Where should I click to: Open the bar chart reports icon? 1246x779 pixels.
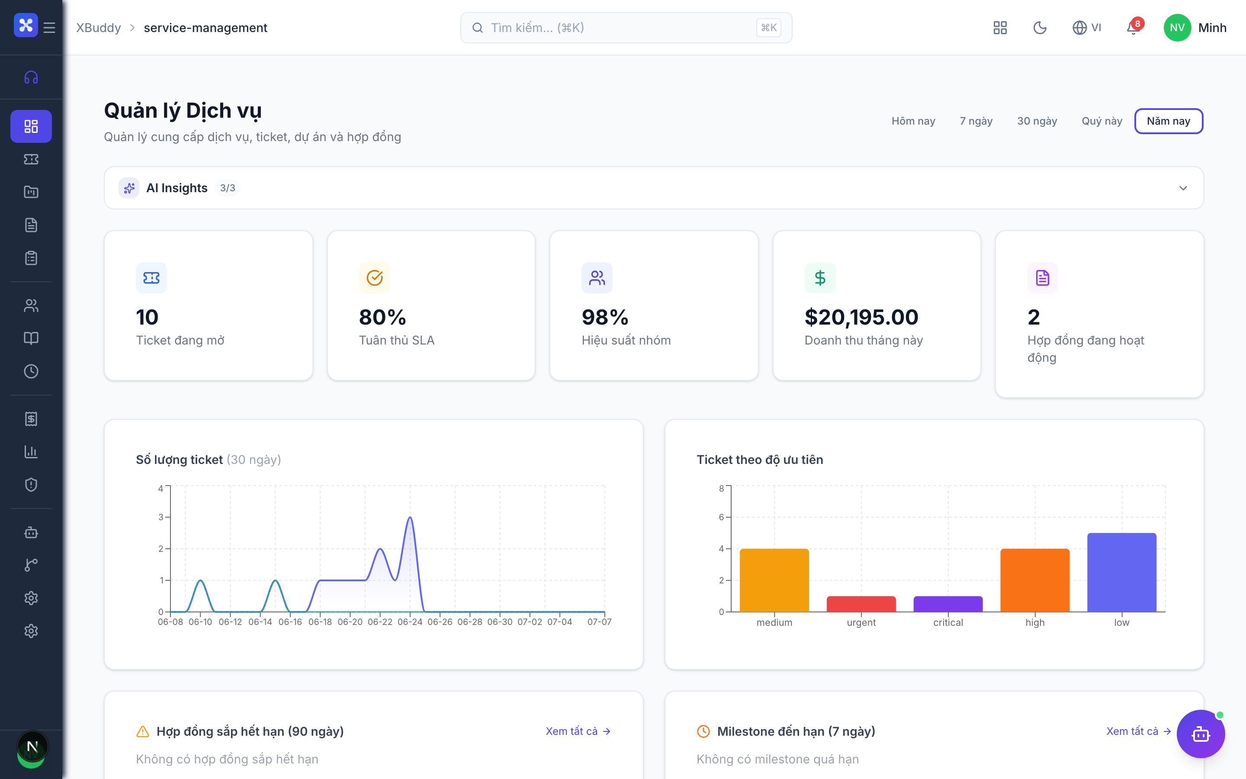31,452
